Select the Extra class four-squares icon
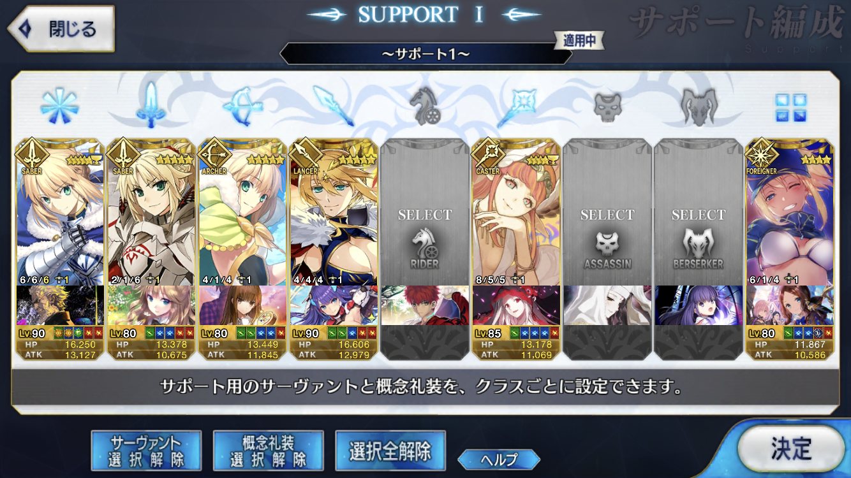Image resolution: width=851 pixels, height=478 pixels. (x=790, y=107)
